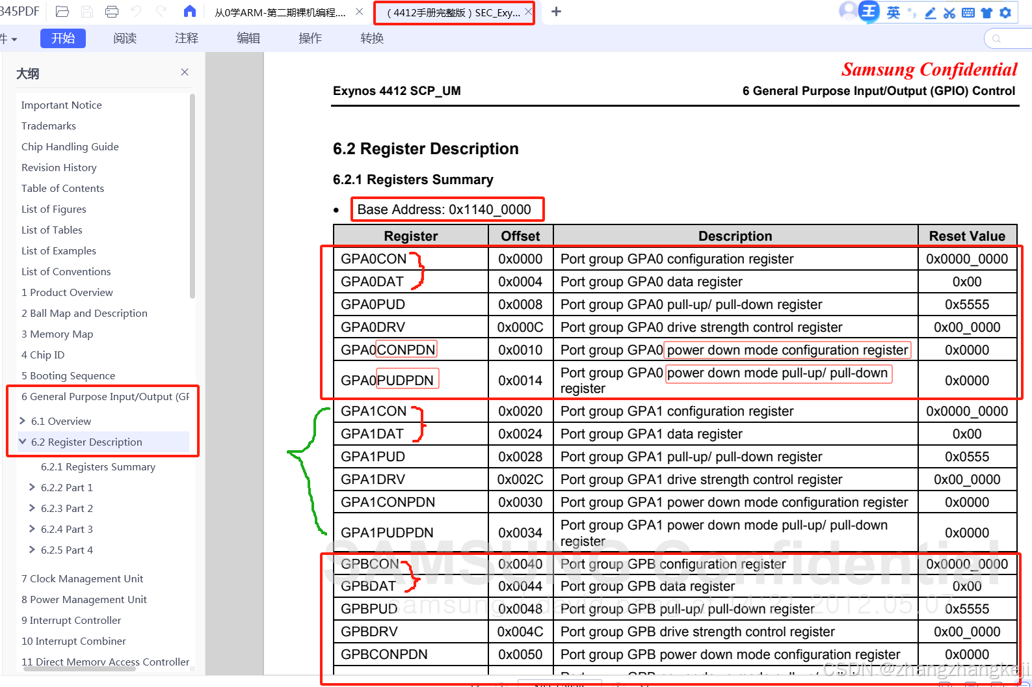The image size is (1032, 687).
Task: Open the skin shirt icon in IME bar
Action: (x=986, y=12)
